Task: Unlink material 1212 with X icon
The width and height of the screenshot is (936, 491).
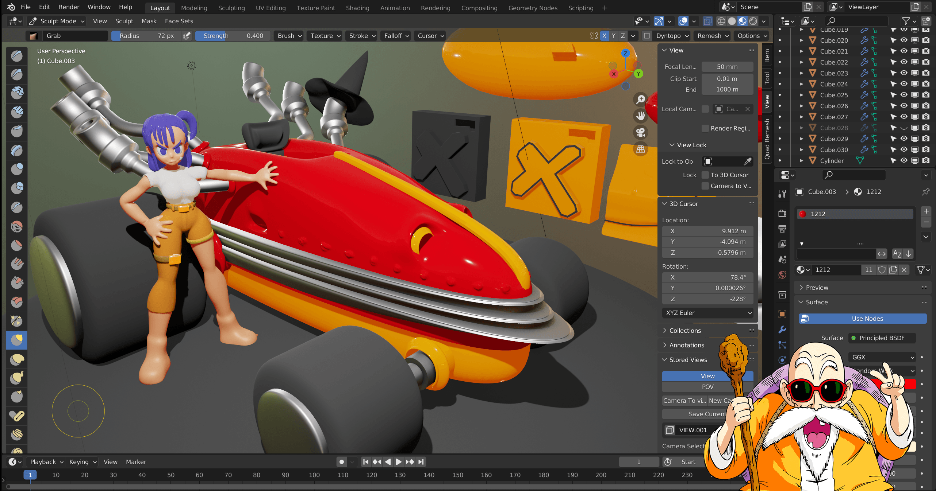Action: [x=904, y=270]
